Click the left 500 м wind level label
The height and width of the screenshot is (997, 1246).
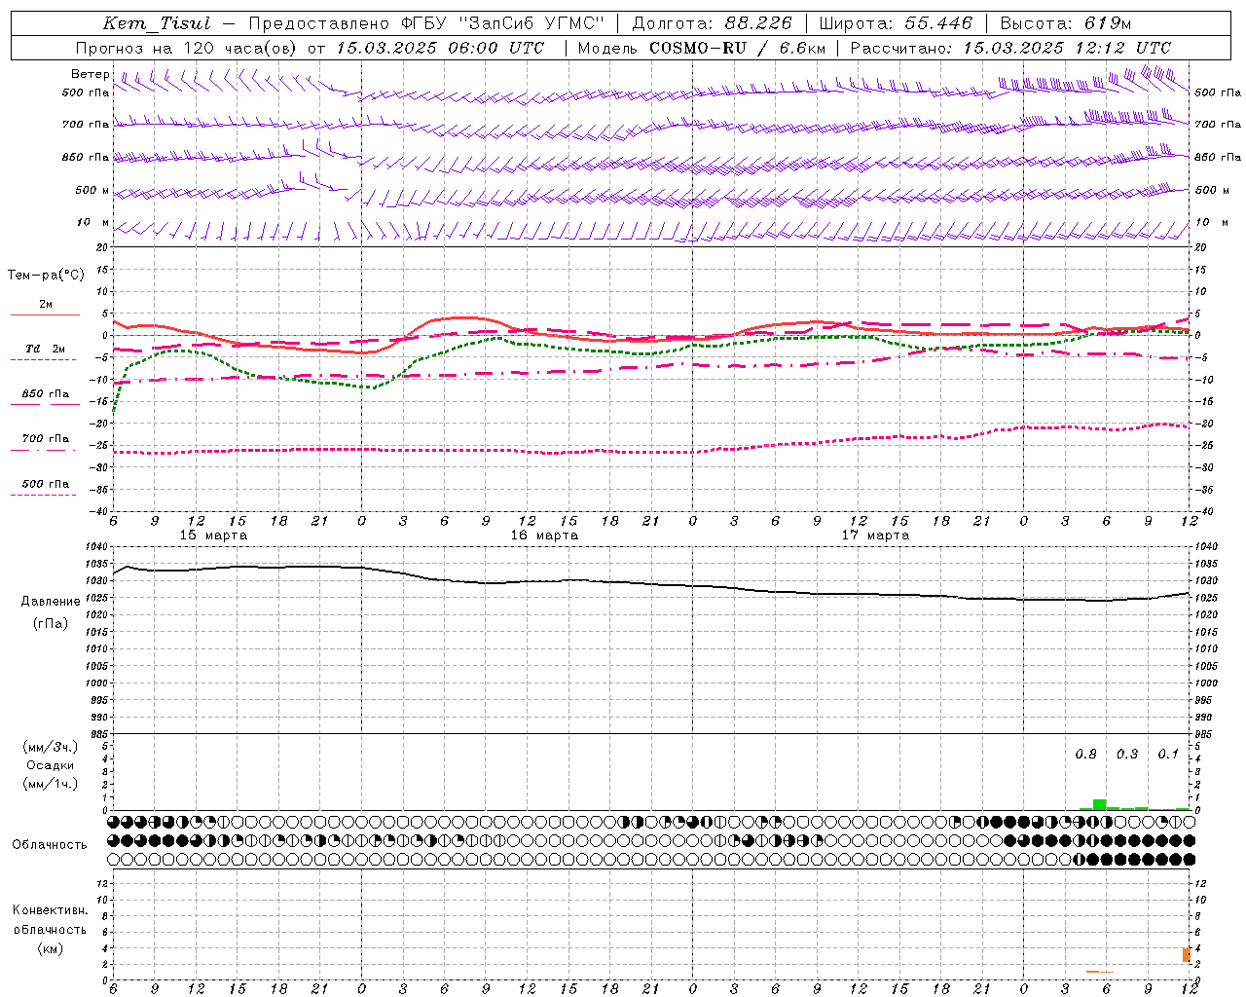[92, 190]
